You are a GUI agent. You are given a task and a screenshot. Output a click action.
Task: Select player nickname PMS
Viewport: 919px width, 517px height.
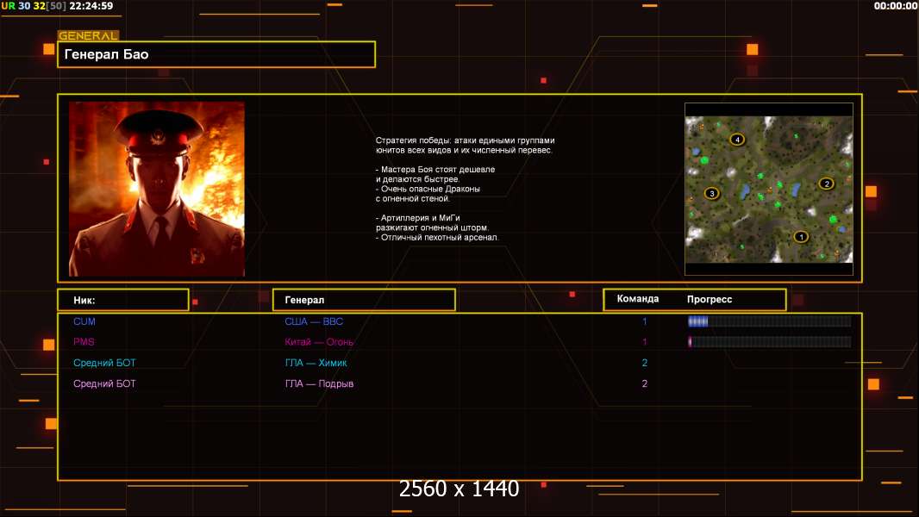click(x=84, y=342)
